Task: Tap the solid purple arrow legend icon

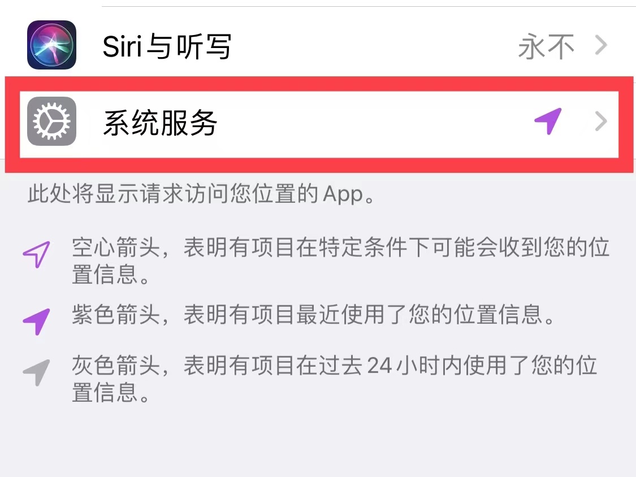Action: pyautogui.click(x=37, y=322)
